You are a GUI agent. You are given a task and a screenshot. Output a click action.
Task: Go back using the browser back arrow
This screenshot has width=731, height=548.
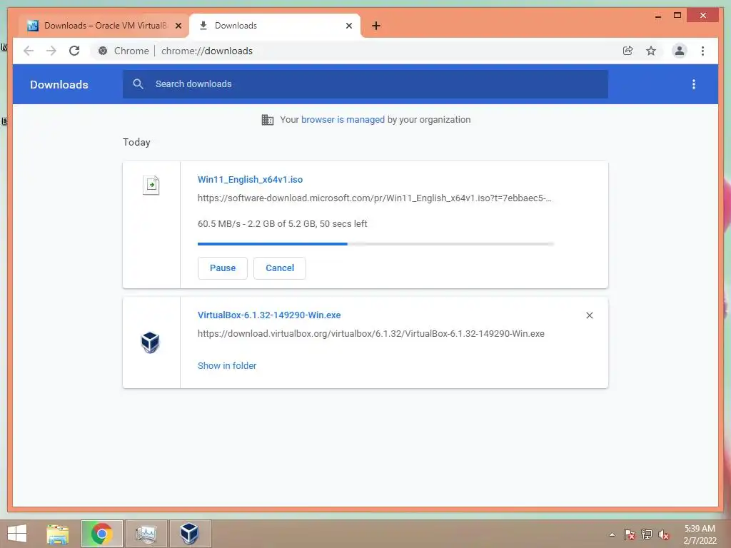29,51
